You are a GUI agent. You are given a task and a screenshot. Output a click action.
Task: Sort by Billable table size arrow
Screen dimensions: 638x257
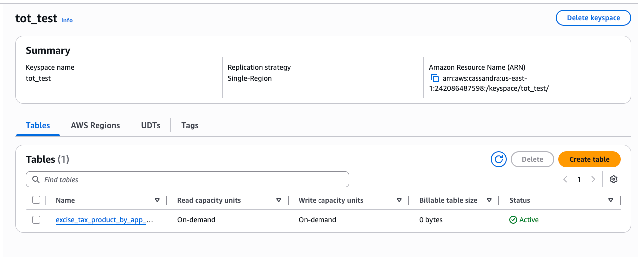click(489, 200)
